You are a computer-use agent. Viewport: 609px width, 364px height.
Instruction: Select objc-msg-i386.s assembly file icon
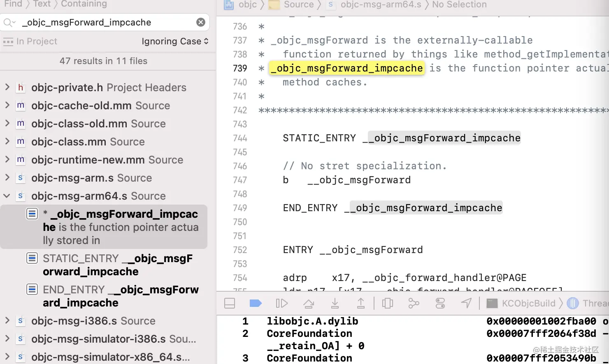point(21,321)
